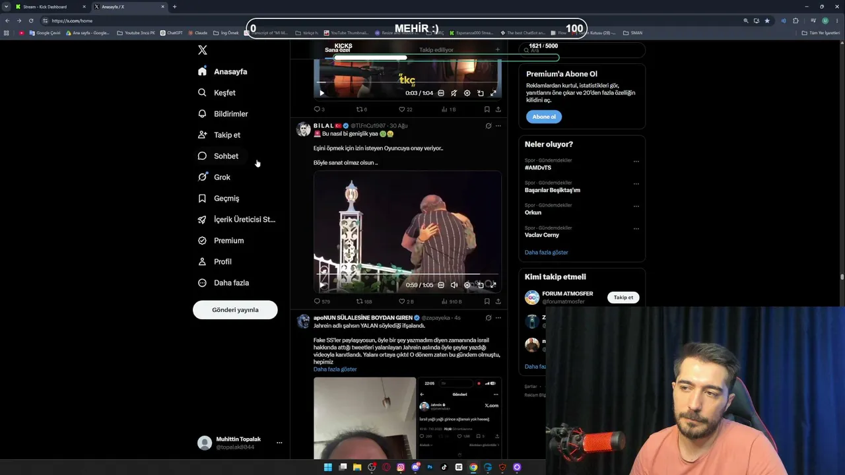Viewport: 845px width, 475px height.
Task: Open more options on zapayeka's post
Action: pos(498,317)
